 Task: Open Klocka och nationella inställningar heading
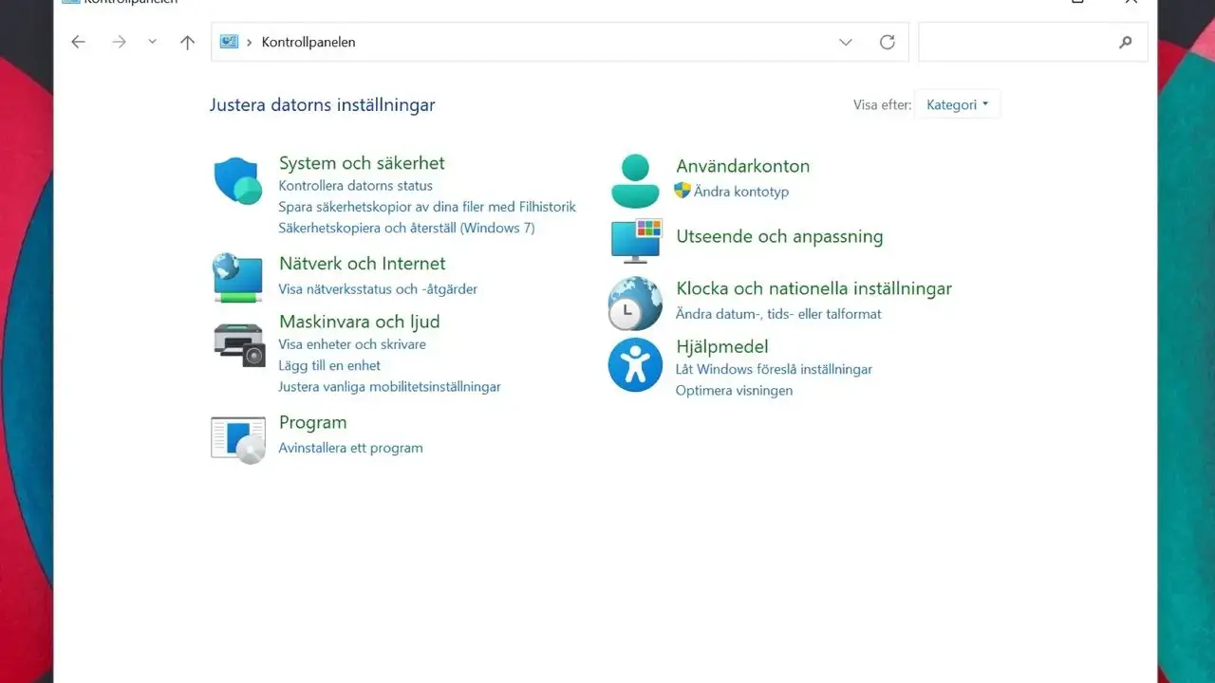(x=813, y=288)
